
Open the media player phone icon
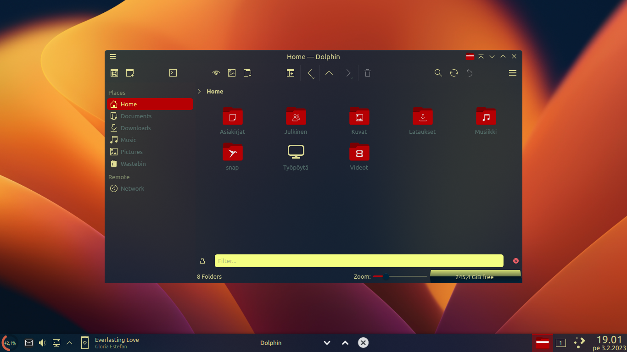click(85, 343)
